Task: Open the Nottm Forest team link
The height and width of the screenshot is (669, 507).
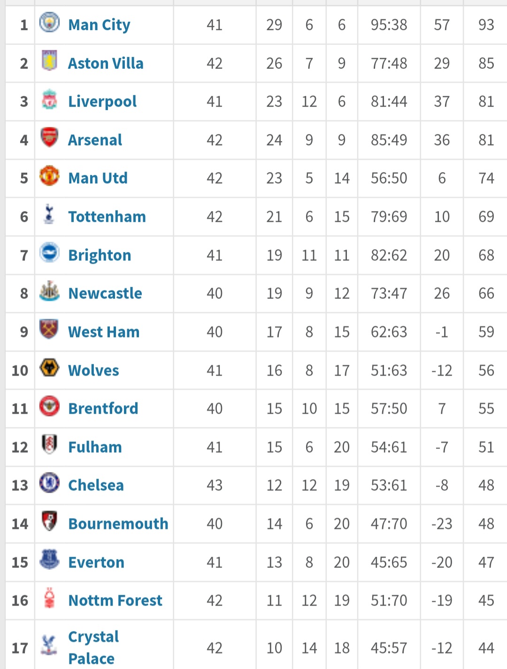Action: (115, 600)
